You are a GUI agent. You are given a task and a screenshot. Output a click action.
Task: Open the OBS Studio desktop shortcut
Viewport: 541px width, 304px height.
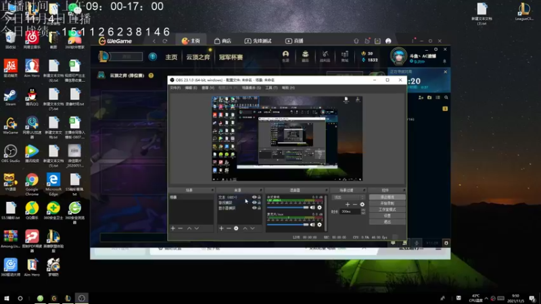10,154
